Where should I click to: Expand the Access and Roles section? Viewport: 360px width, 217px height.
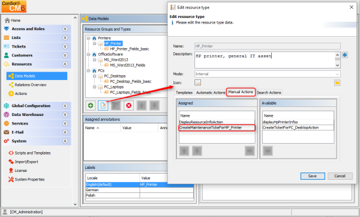pos(65,29)
